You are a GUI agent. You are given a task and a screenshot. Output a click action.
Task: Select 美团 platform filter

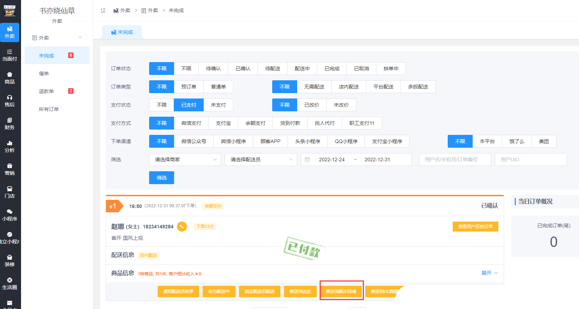click(x=544, y=141)
